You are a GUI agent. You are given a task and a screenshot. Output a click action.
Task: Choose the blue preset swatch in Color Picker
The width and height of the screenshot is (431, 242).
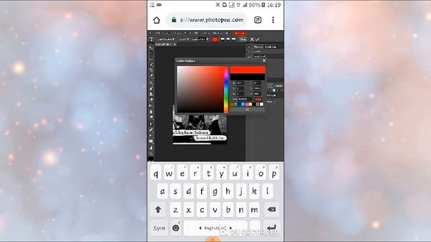click(240, 105)
